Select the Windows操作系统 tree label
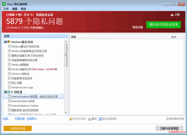 point(22,42)
